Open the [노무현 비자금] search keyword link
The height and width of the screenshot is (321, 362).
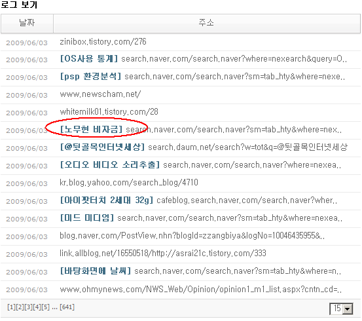point(91,130)
